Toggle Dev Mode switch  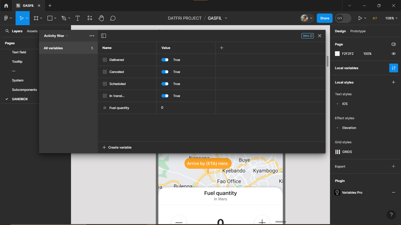click(x=343, y=18)
